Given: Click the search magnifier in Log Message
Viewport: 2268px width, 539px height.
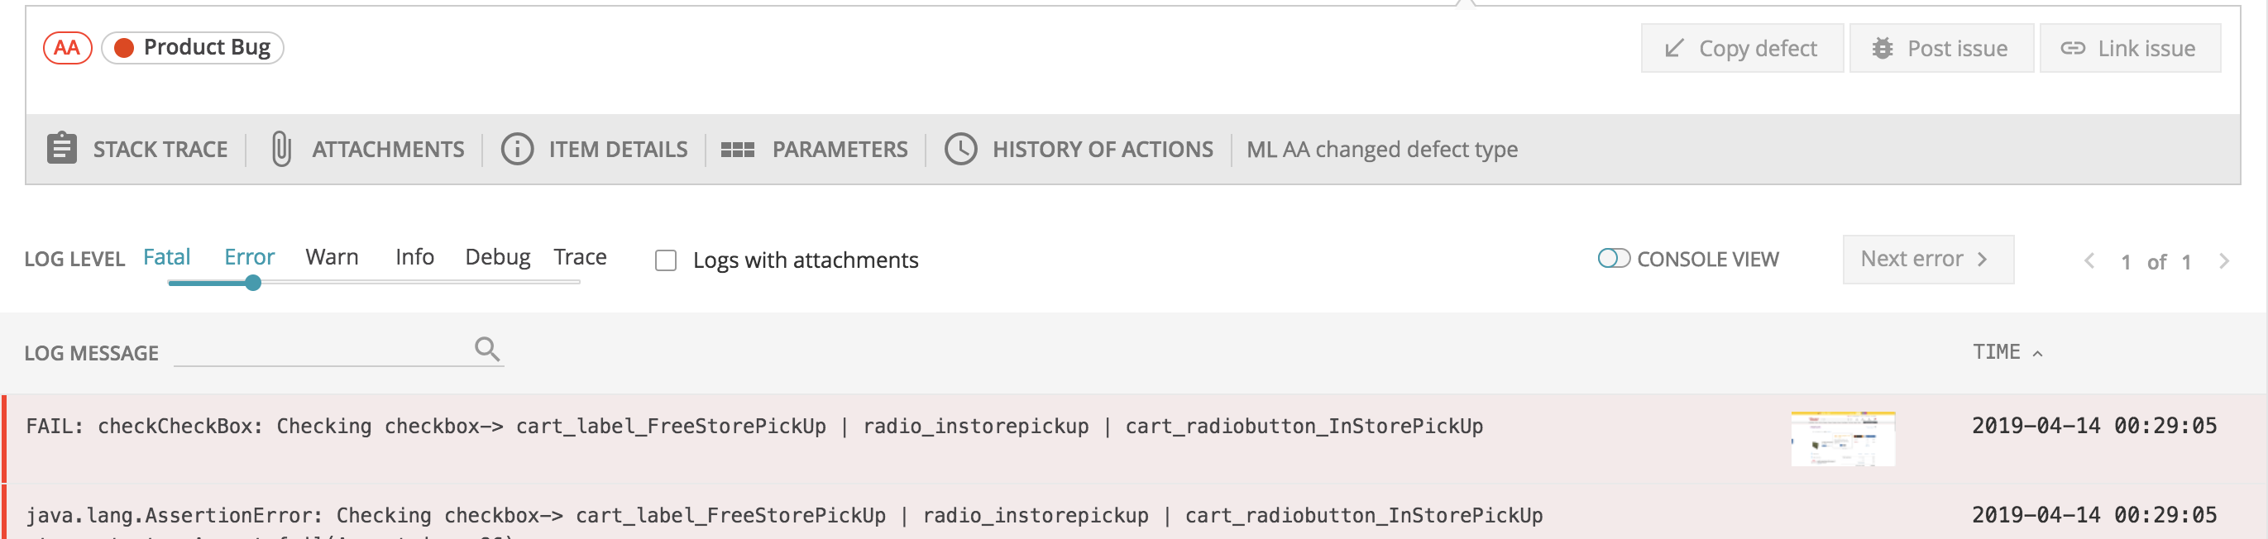Looking at the screenshot, I should [487, 349].
